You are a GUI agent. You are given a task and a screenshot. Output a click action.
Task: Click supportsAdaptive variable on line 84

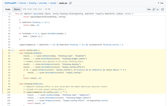(x=27, y=45)
